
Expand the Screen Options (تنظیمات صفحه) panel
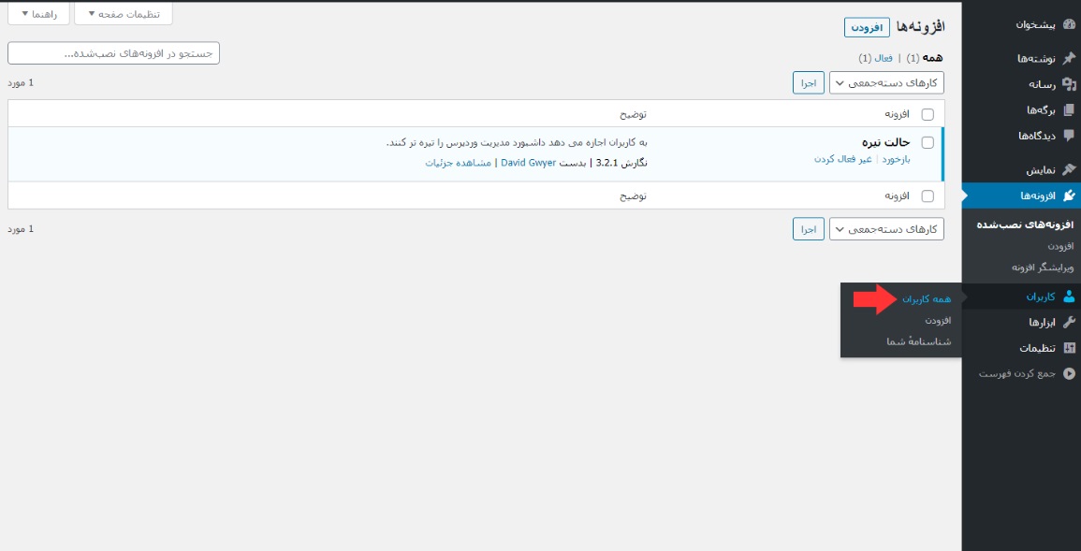(124, 14)
